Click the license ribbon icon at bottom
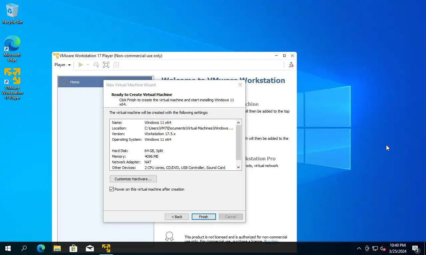 169,236
